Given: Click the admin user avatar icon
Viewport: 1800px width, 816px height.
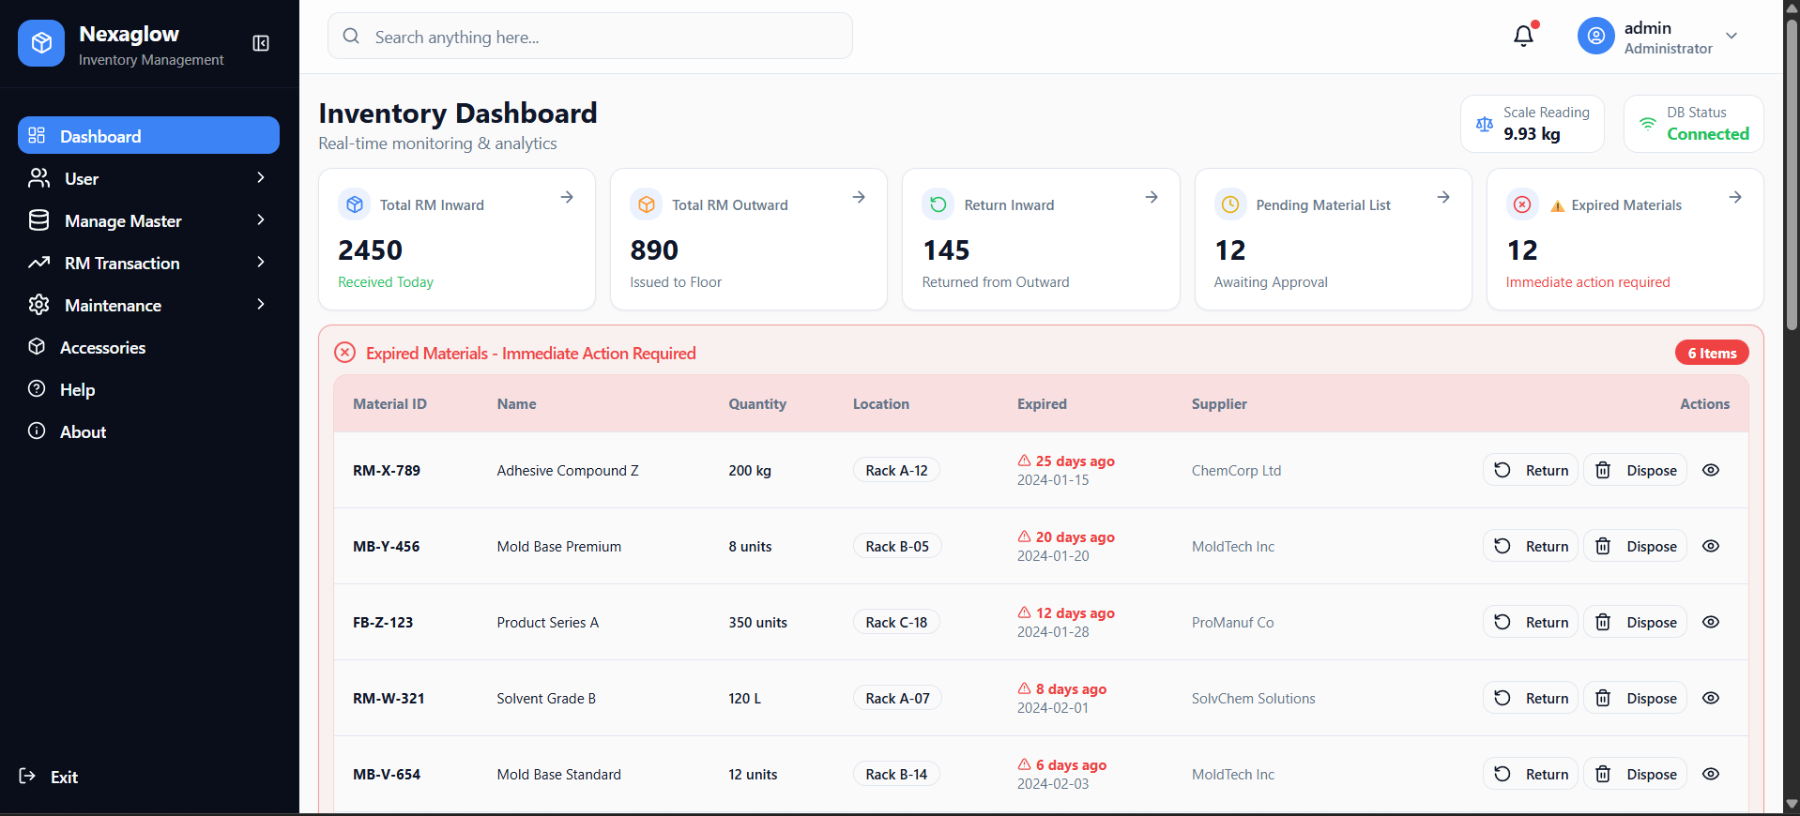Looking at the screenshot, I should (x=1595, y=37).
